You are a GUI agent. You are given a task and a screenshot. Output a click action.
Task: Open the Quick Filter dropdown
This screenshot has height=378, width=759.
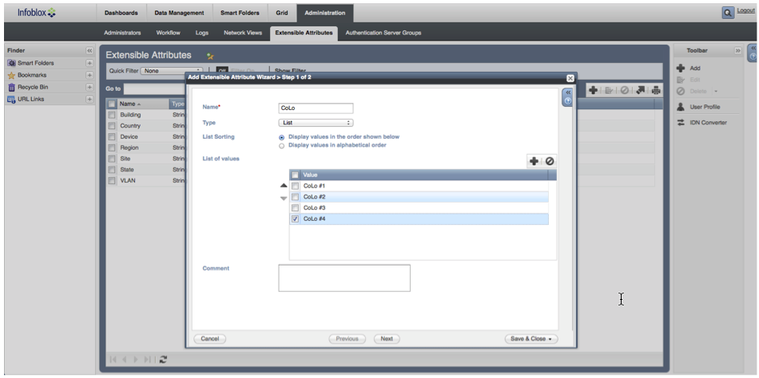coord(171,70)
